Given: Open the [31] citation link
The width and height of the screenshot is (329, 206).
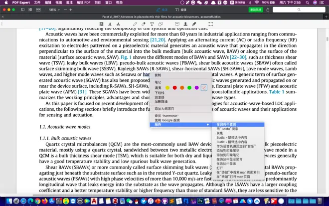Looking at the screenshot, I should pyautogui.click(x=82, y=92).
